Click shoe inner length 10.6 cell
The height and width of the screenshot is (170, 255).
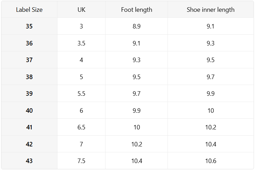click(210, 161)
